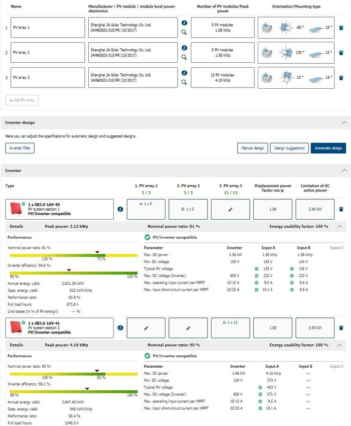The image size is (351, 426).
Task: Click Peak power: 4.10 kWp text
Action: [66, 345]
